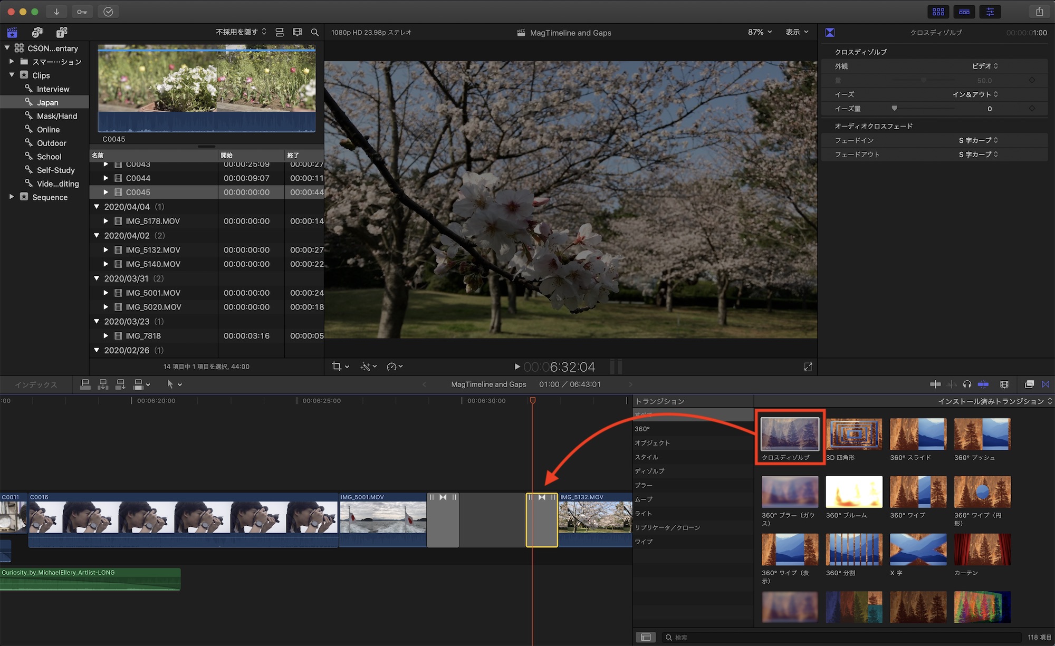Select the ディゾルブ transition category

[x=649, y=471]
